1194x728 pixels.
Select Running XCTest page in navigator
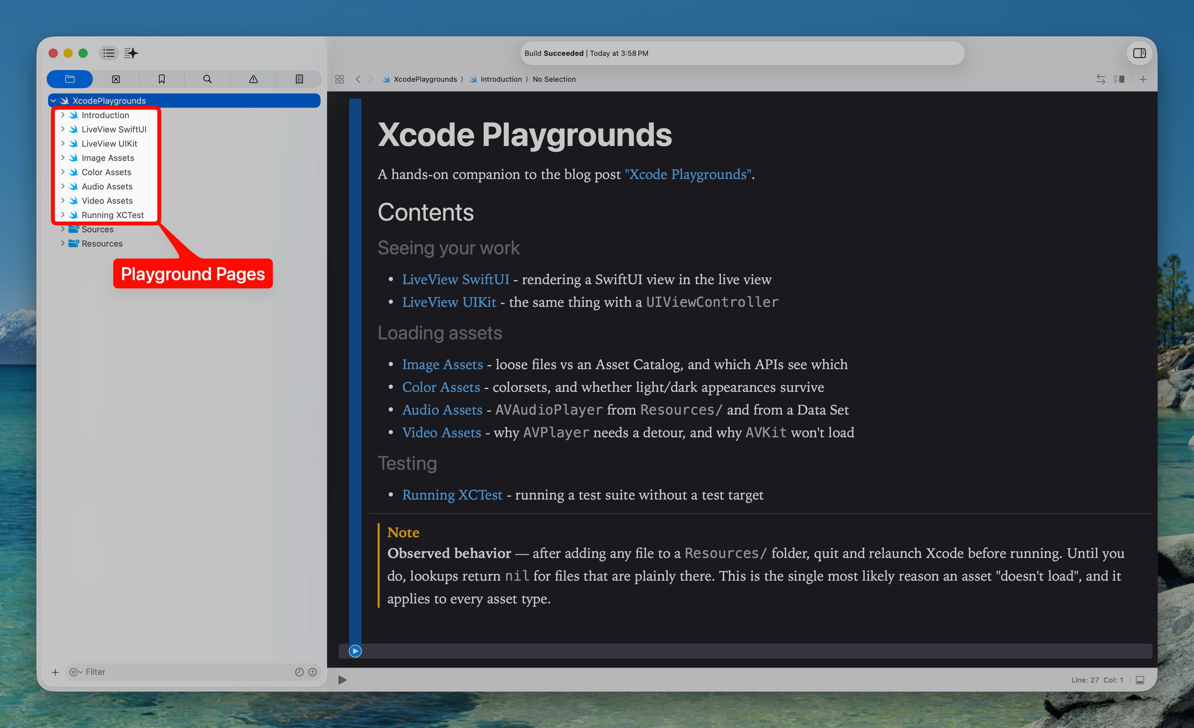click(112, 215)
